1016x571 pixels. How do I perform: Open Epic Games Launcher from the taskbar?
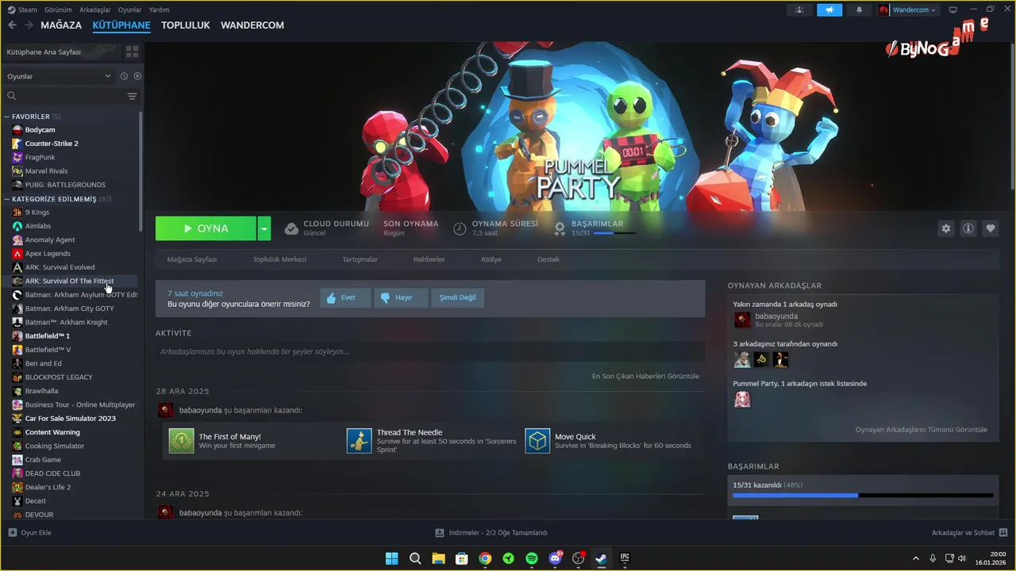pos(625,558)
